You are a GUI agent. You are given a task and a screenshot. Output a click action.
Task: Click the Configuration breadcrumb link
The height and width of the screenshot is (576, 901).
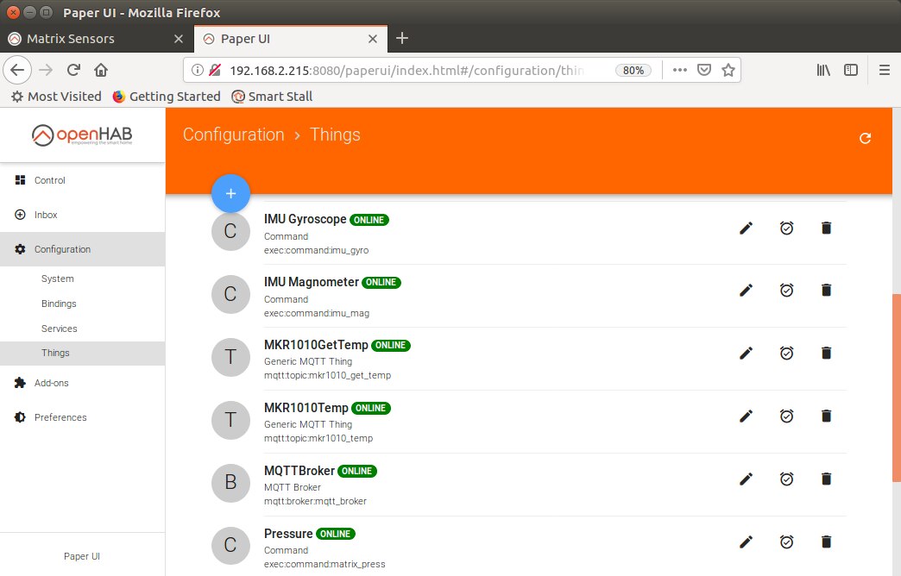pyautogui.click(x=233, y=135)
